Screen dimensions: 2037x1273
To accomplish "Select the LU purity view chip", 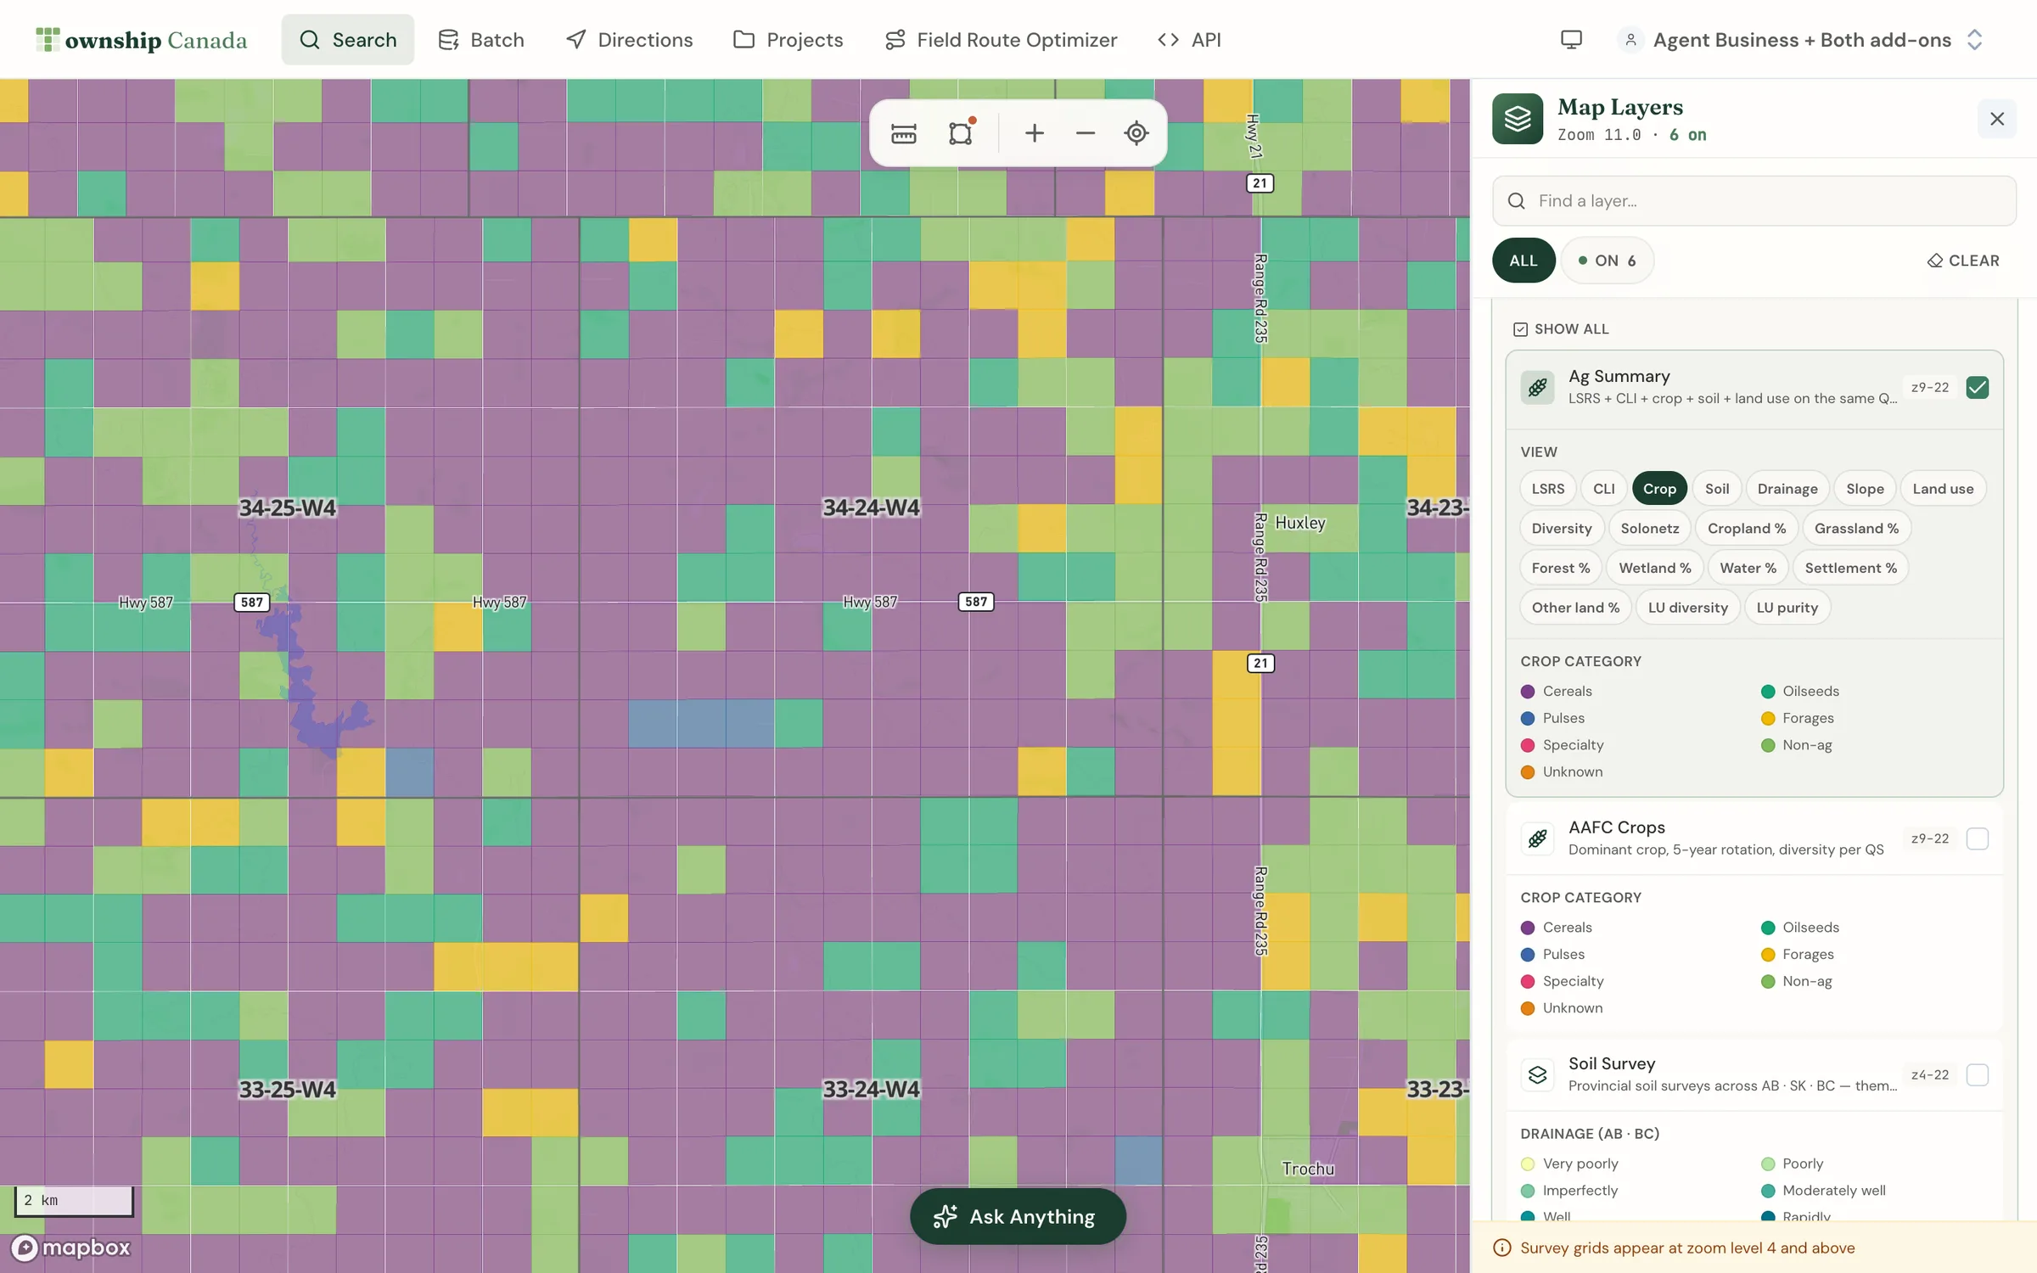I will point(1787,608).
